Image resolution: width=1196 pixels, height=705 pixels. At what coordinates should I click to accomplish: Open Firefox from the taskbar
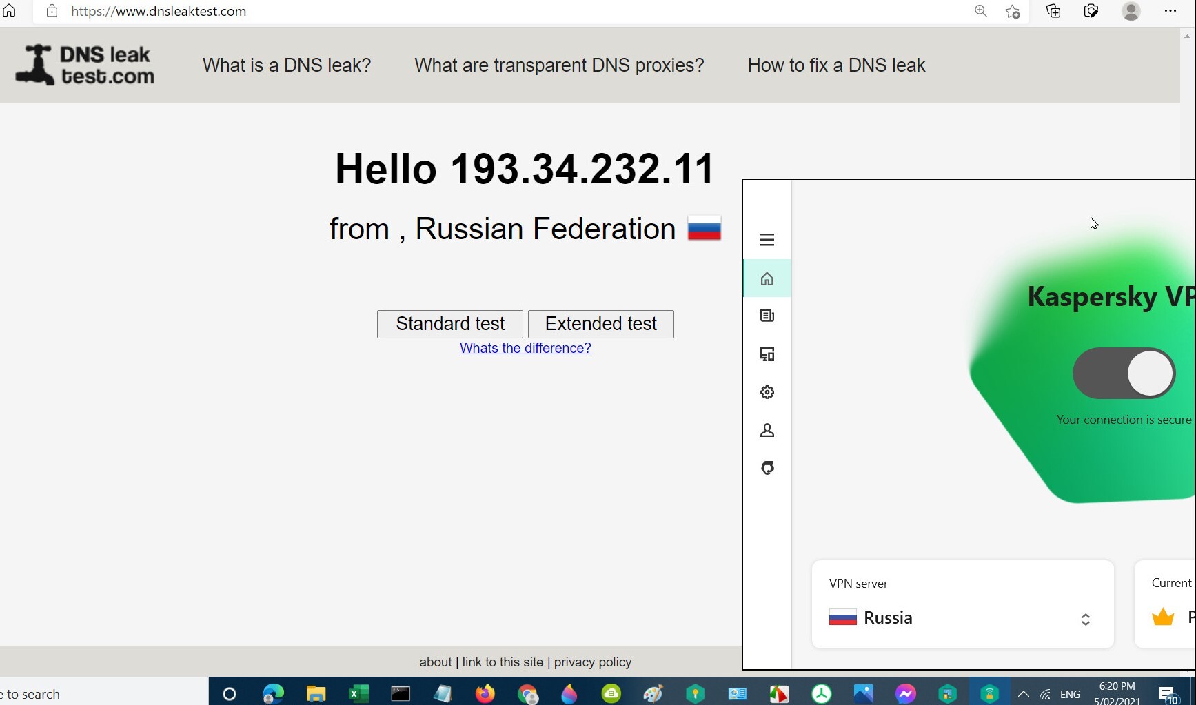(485, 693)
